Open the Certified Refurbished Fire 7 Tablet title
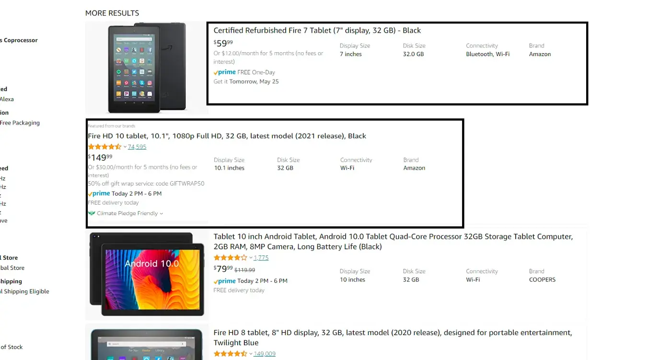The width and height of the screenshot is (671, 360). pyautogui.click(x=317, y=30)
